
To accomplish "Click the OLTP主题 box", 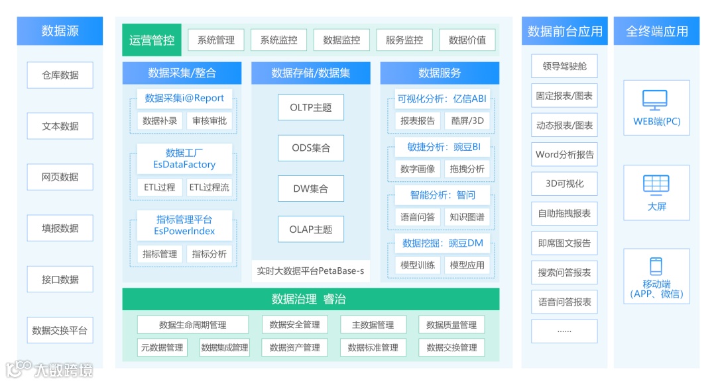I will [310, 107].
